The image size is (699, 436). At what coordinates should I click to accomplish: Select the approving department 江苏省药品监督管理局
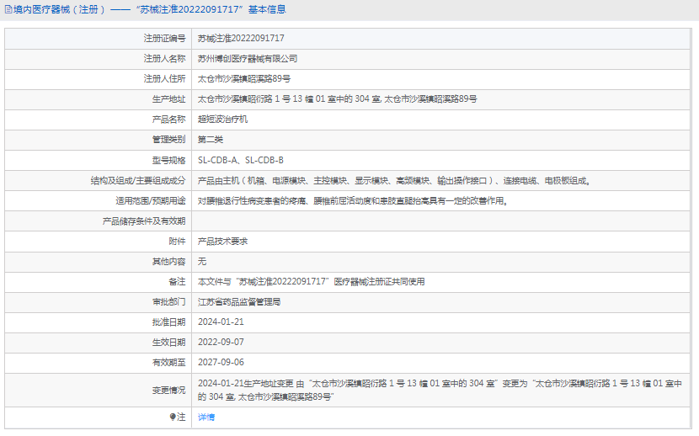click(x=239, y=302)
